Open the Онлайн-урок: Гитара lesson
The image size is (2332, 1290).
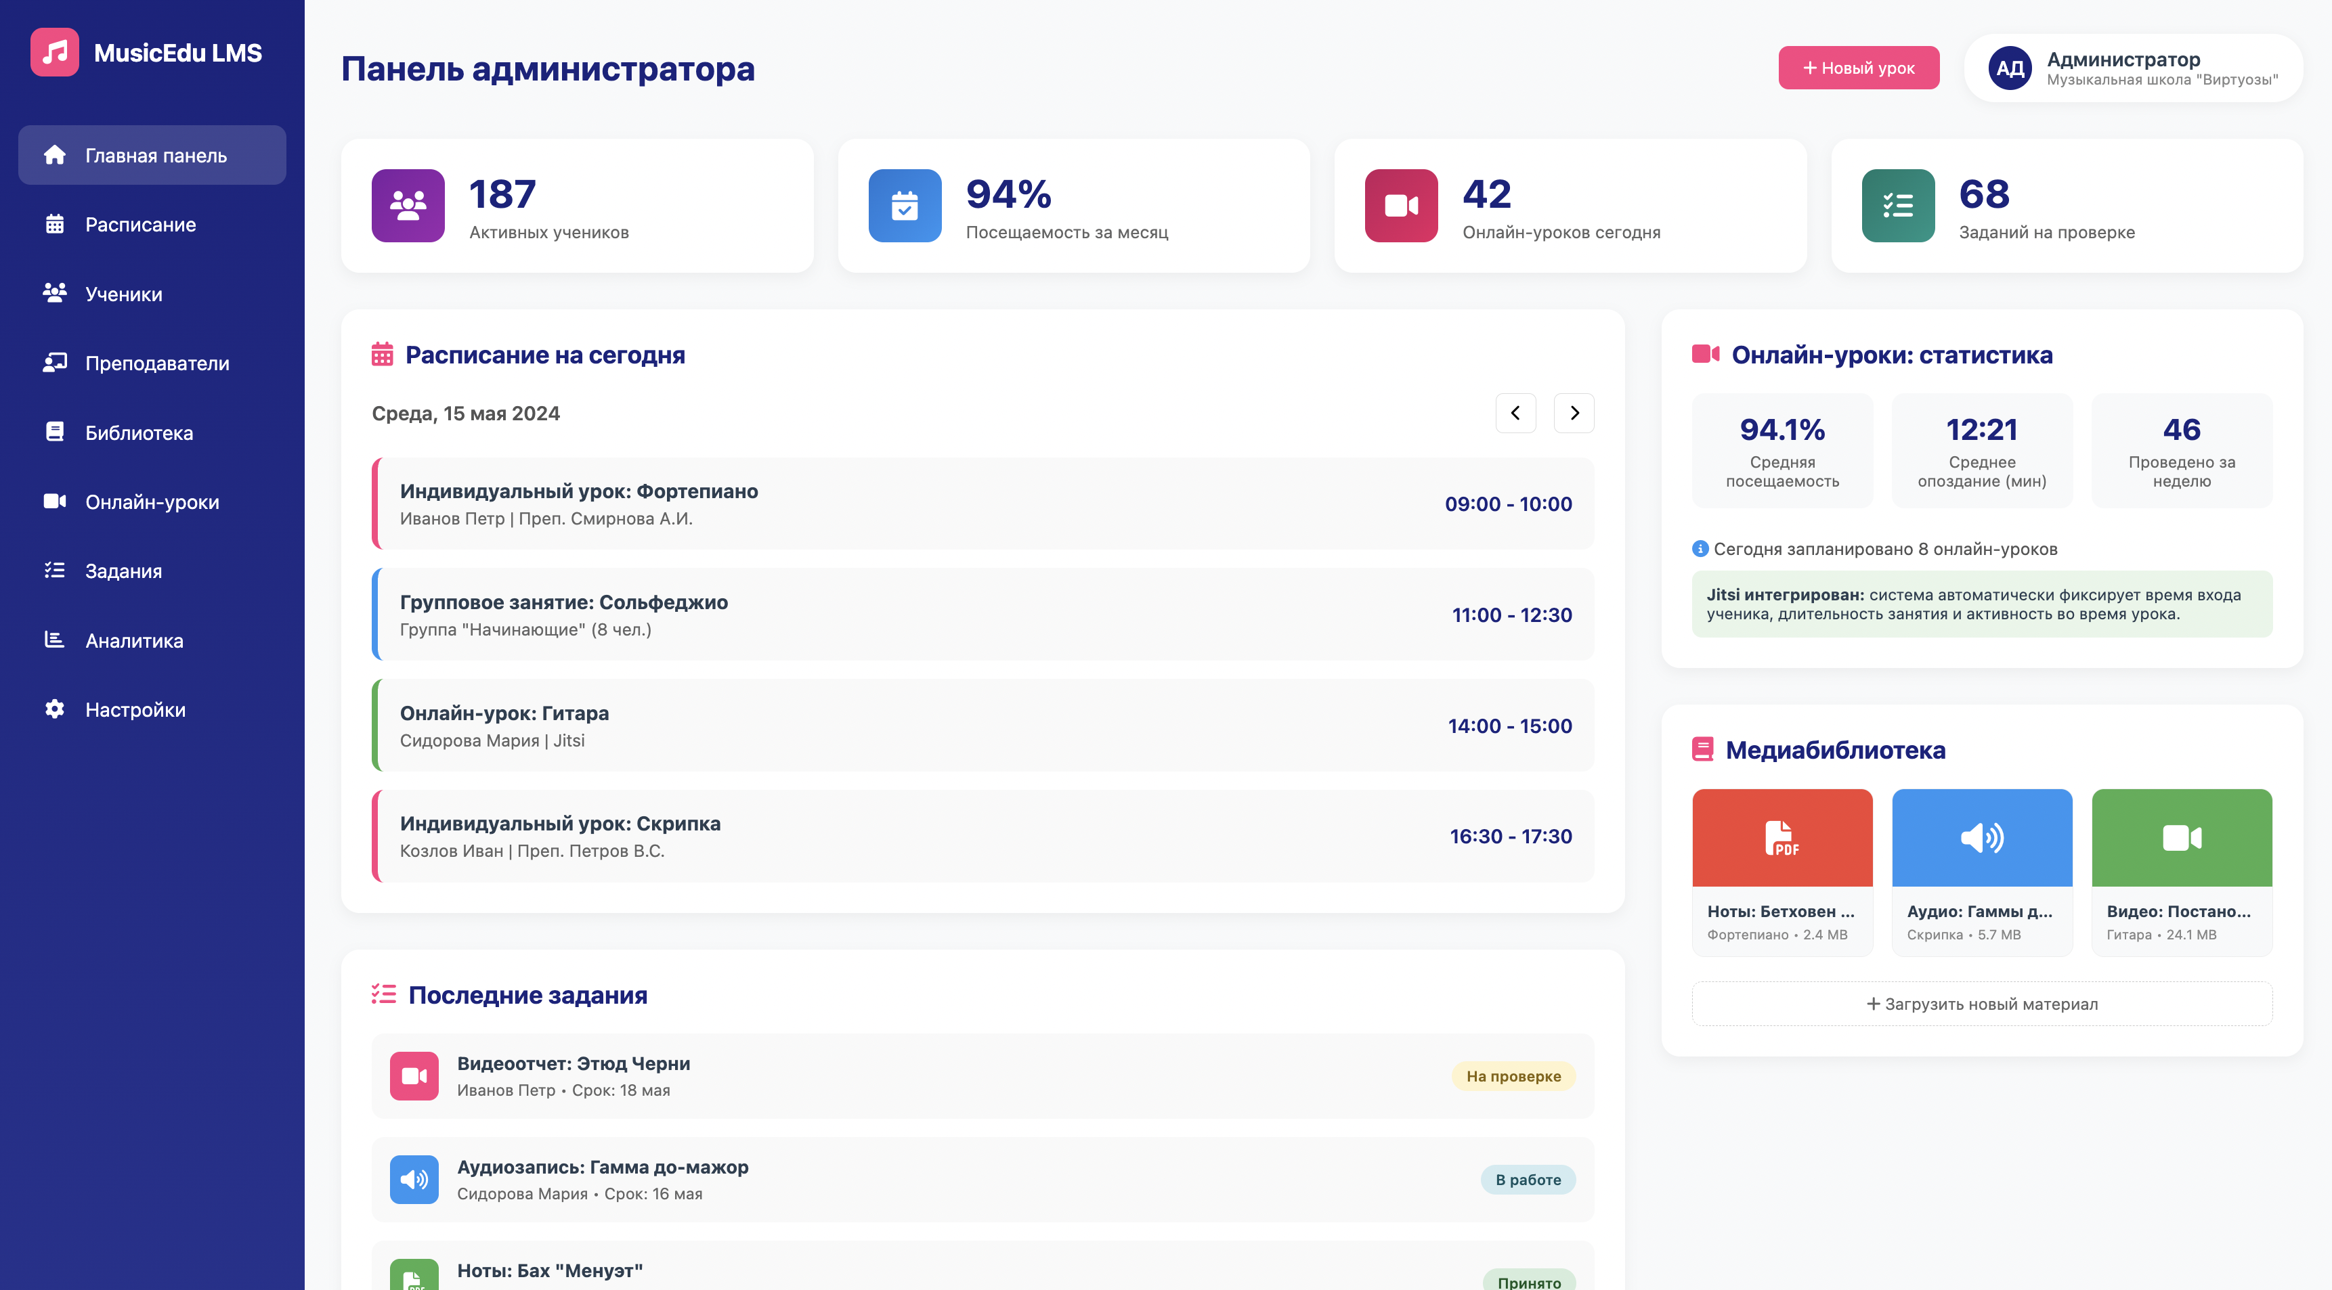point(983,726)
